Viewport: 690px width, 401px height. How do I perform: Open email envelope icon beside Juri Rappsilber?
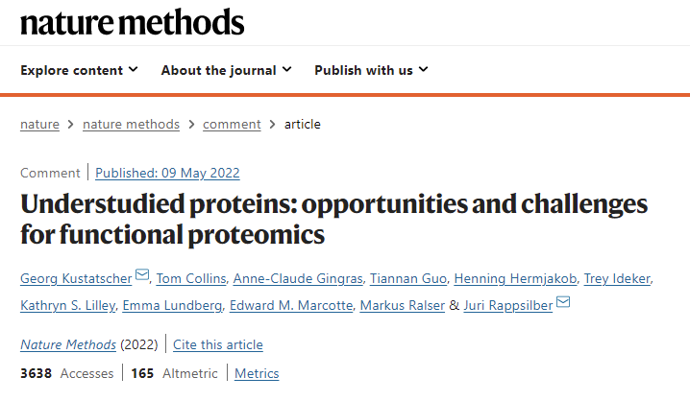(x=563, y=302)
